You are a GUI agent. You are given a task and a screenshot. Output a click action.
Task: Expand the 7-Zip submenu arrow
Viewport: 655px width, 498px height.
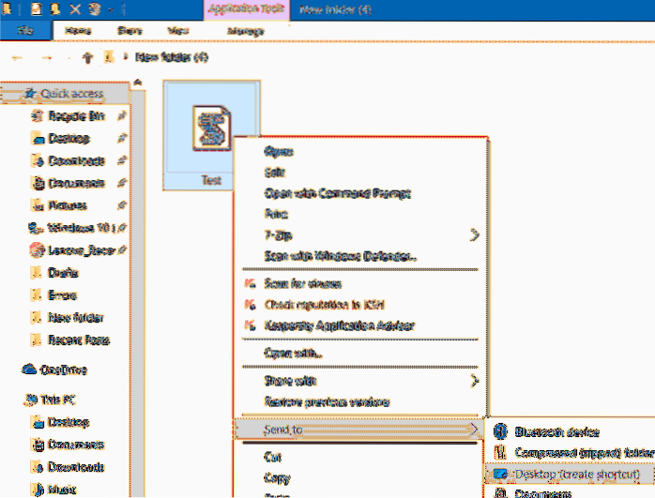(474, 235)
